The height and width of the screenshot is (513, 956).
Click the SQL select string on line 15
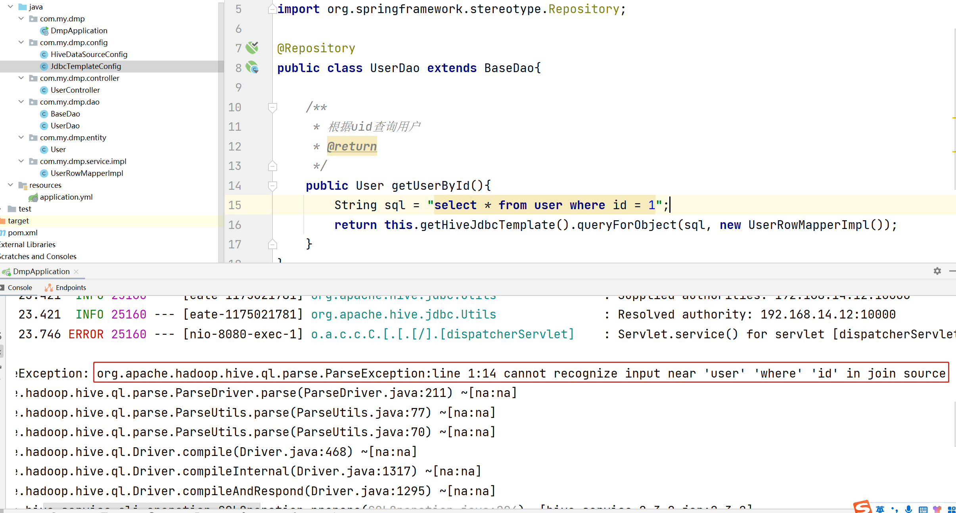544,205
